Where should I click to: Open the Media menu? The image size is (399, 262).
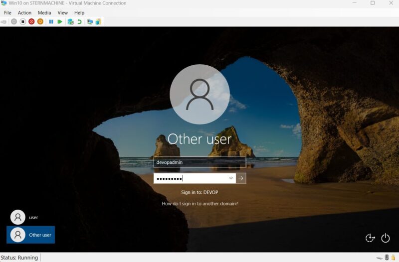point(44,13)
